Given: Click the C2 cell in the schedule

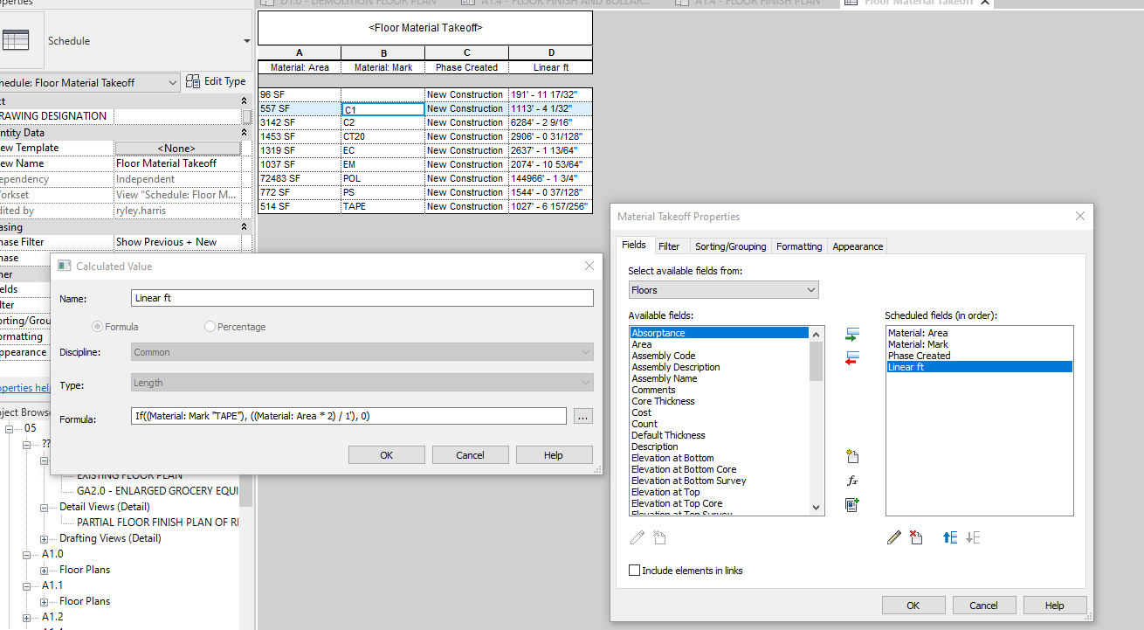Looking at the screenshot, I should coord(382,122).
